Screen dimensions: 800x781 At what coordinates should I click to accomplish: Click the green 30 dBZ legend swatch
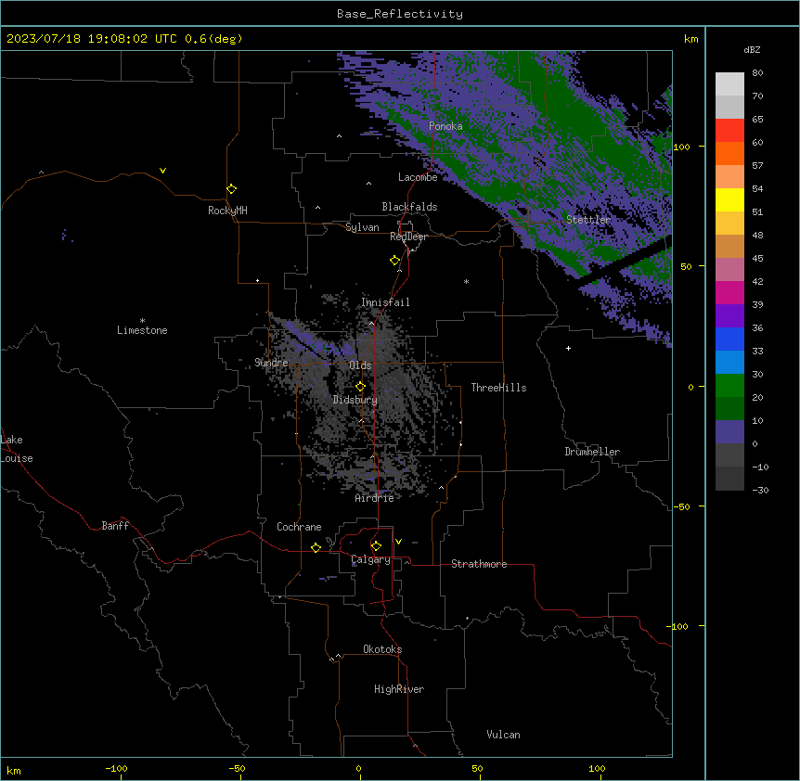point(729,386)
